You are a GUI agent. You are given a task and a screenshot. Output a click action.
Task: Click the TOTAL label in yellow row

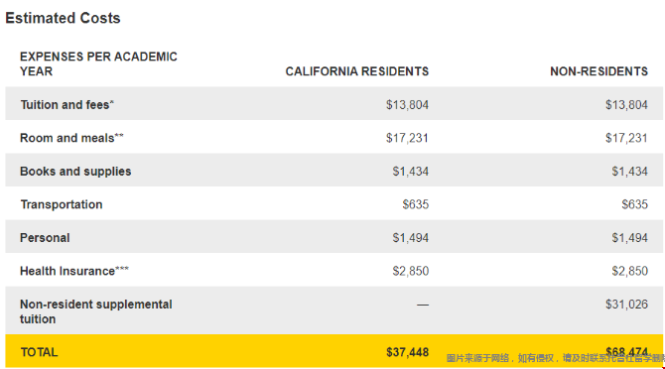point(39,352)
